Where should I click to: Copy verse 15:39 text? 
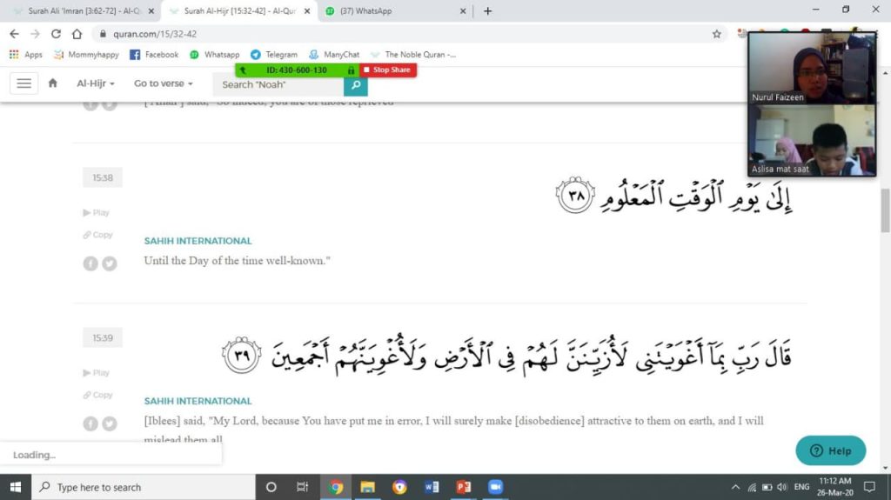coord(98,395)
